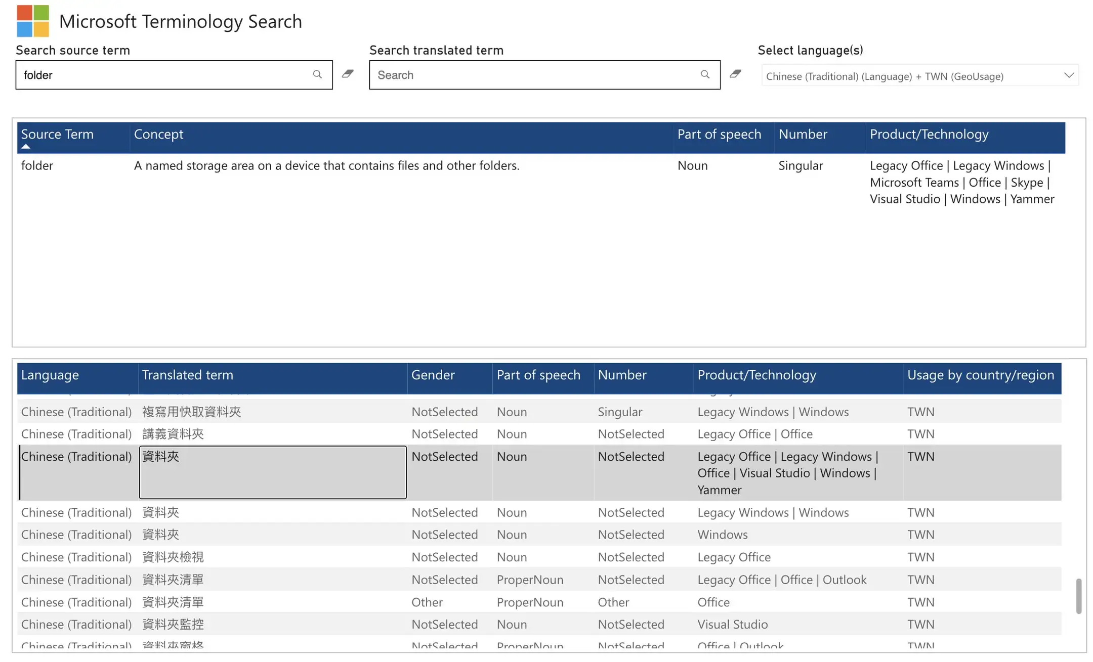
Task: Select translated term 資料夾監控
Action: tap(173, 624)
